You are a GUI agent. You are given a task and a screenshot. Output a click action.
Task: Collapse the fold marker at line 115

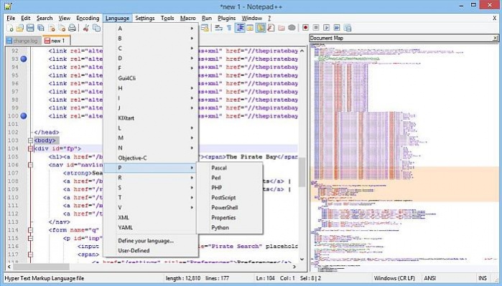tap(30, 239)
